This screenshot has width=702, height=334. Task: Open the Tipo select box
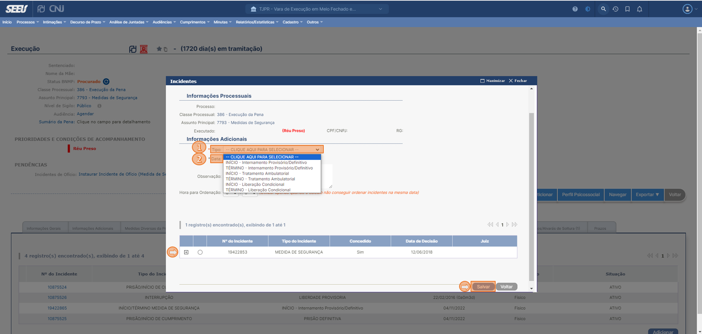(x=272, y=150)
